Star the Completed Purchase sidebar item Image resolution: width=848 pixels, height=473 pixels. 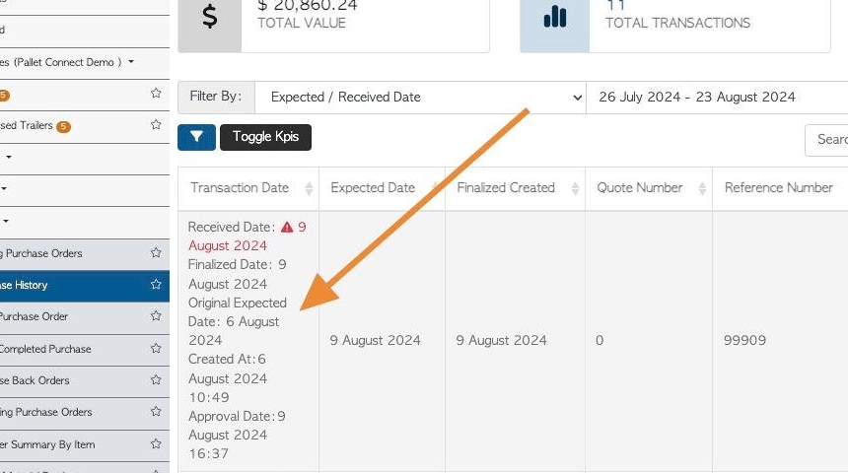[x=157, y=348]
